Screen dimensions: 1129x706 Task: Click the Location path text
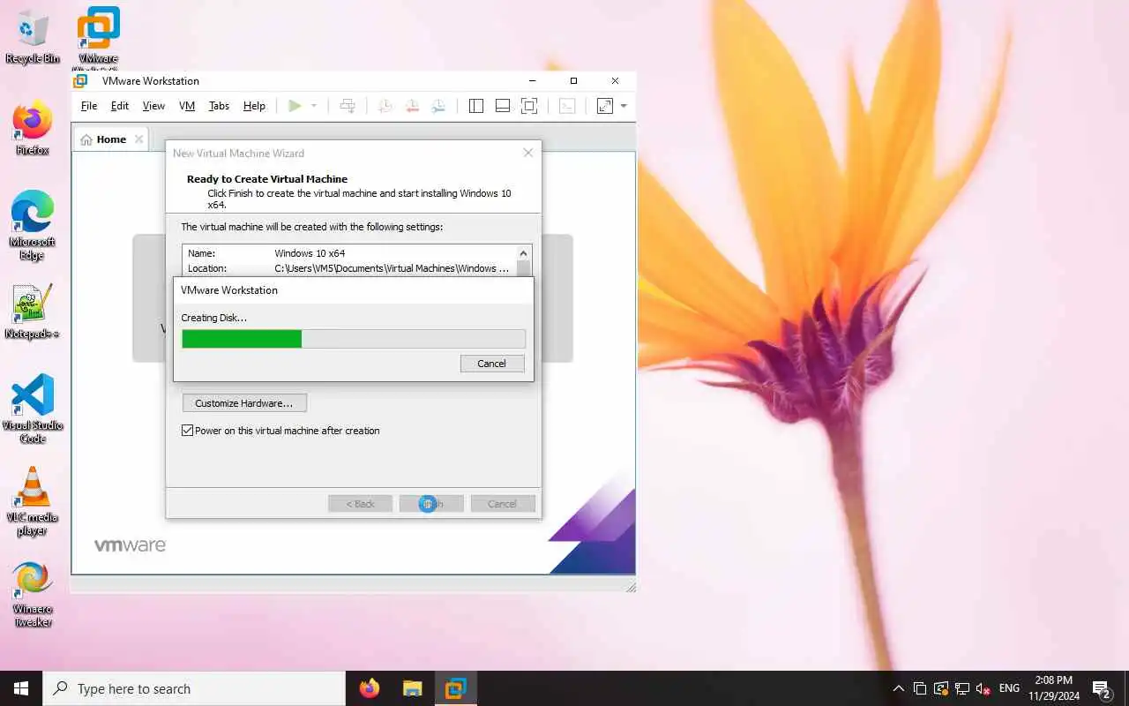point(392,268)
